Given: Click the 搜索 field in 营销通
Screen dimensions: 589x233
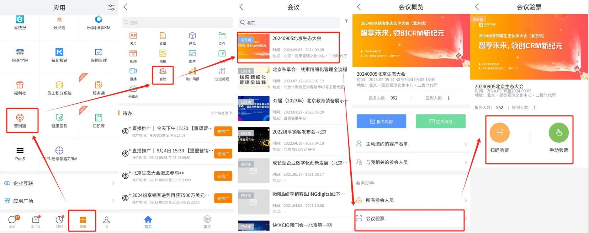Looking at the screenshot, I should tap(177, 22).
